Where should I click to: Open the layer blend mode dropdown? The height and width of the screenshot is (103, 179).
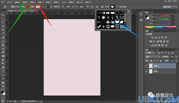(153, 57)
